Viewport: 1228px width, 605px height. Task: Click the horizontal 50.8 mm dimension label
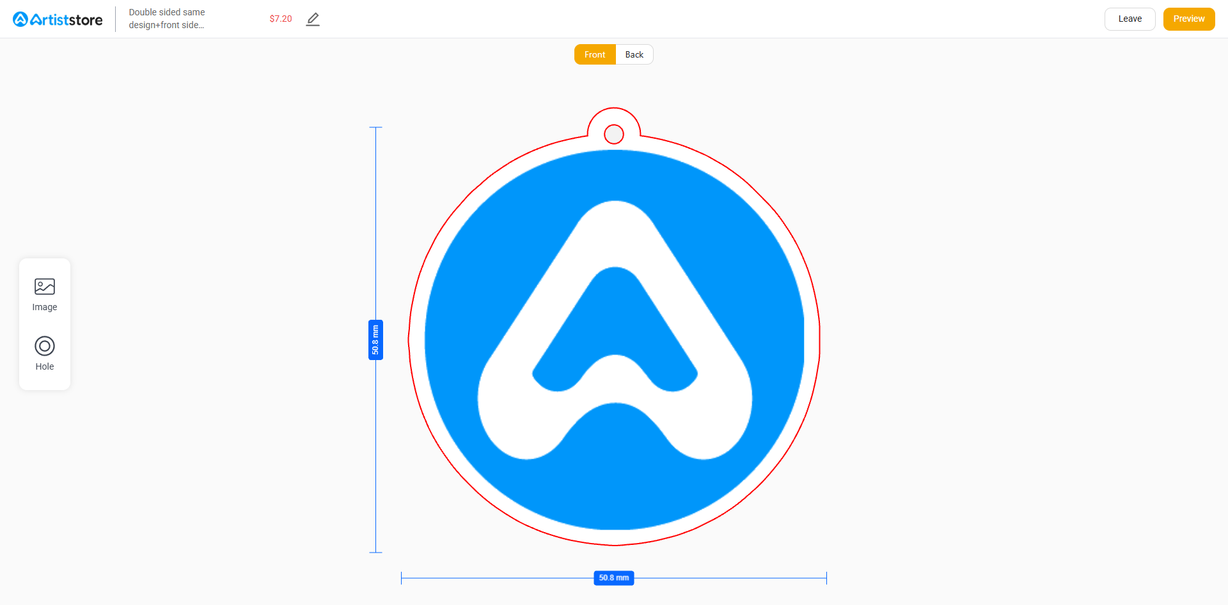tap(614, 578)
